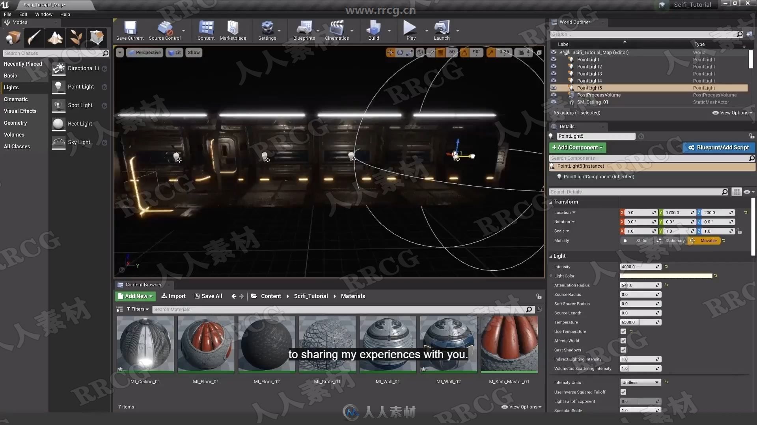757x425 pixels.
Task: Toggle Cast Shadows checkbox on PointLight5
Action: [623, 350]
